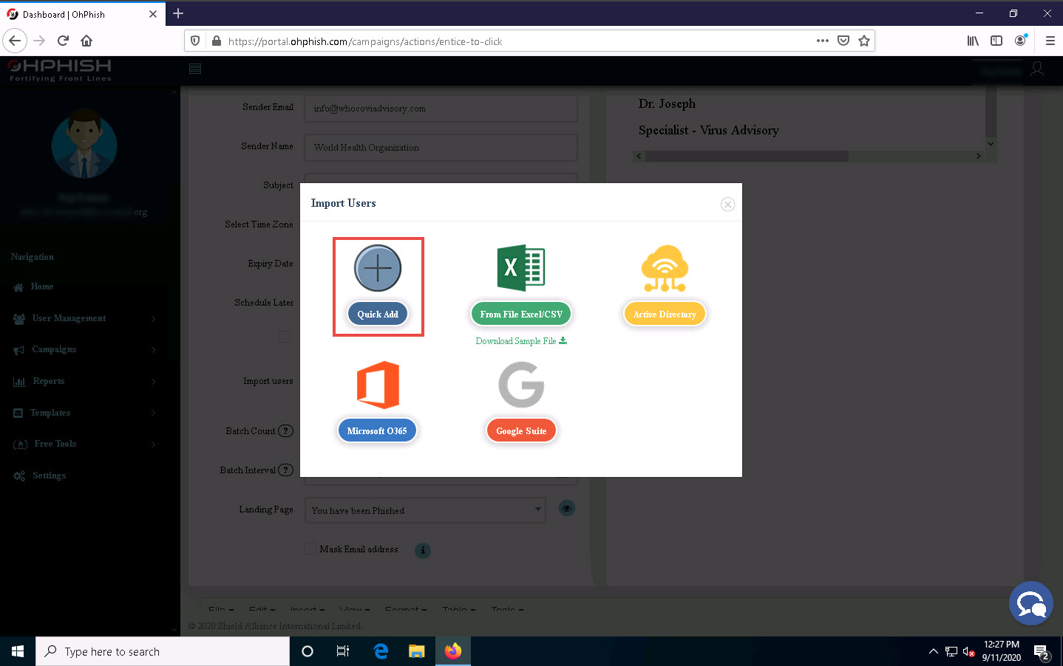
Task: Expand the Templates menu
Action: tap(84, 413)
